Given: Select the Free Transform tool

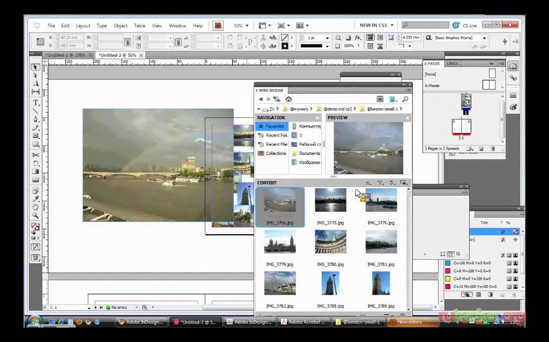Looking at the screenshot, I should coord(35,163).
